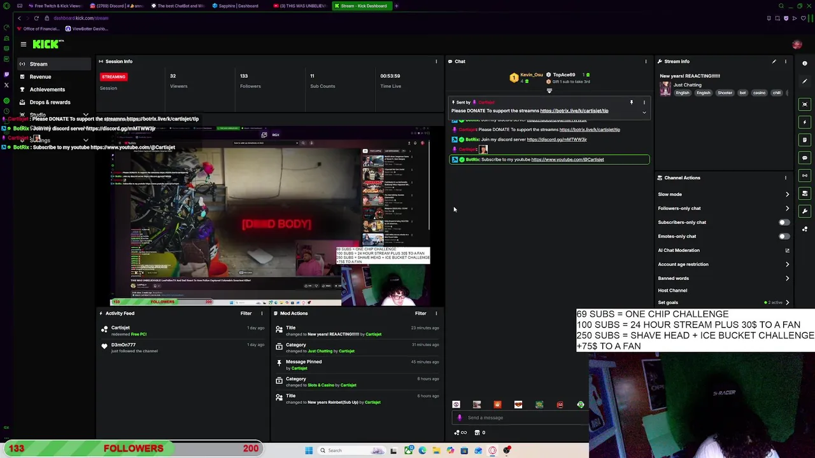Click the dashboard.kick.com address bar
This screenshot has width=815, height=458.
81,18
